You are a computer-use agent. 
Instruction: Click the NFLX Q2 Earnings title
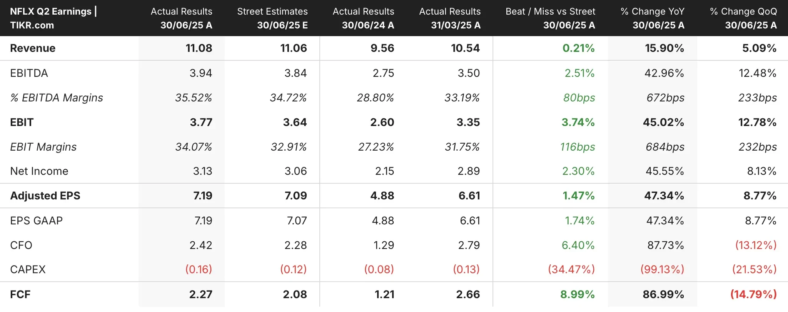pos(50,12)
